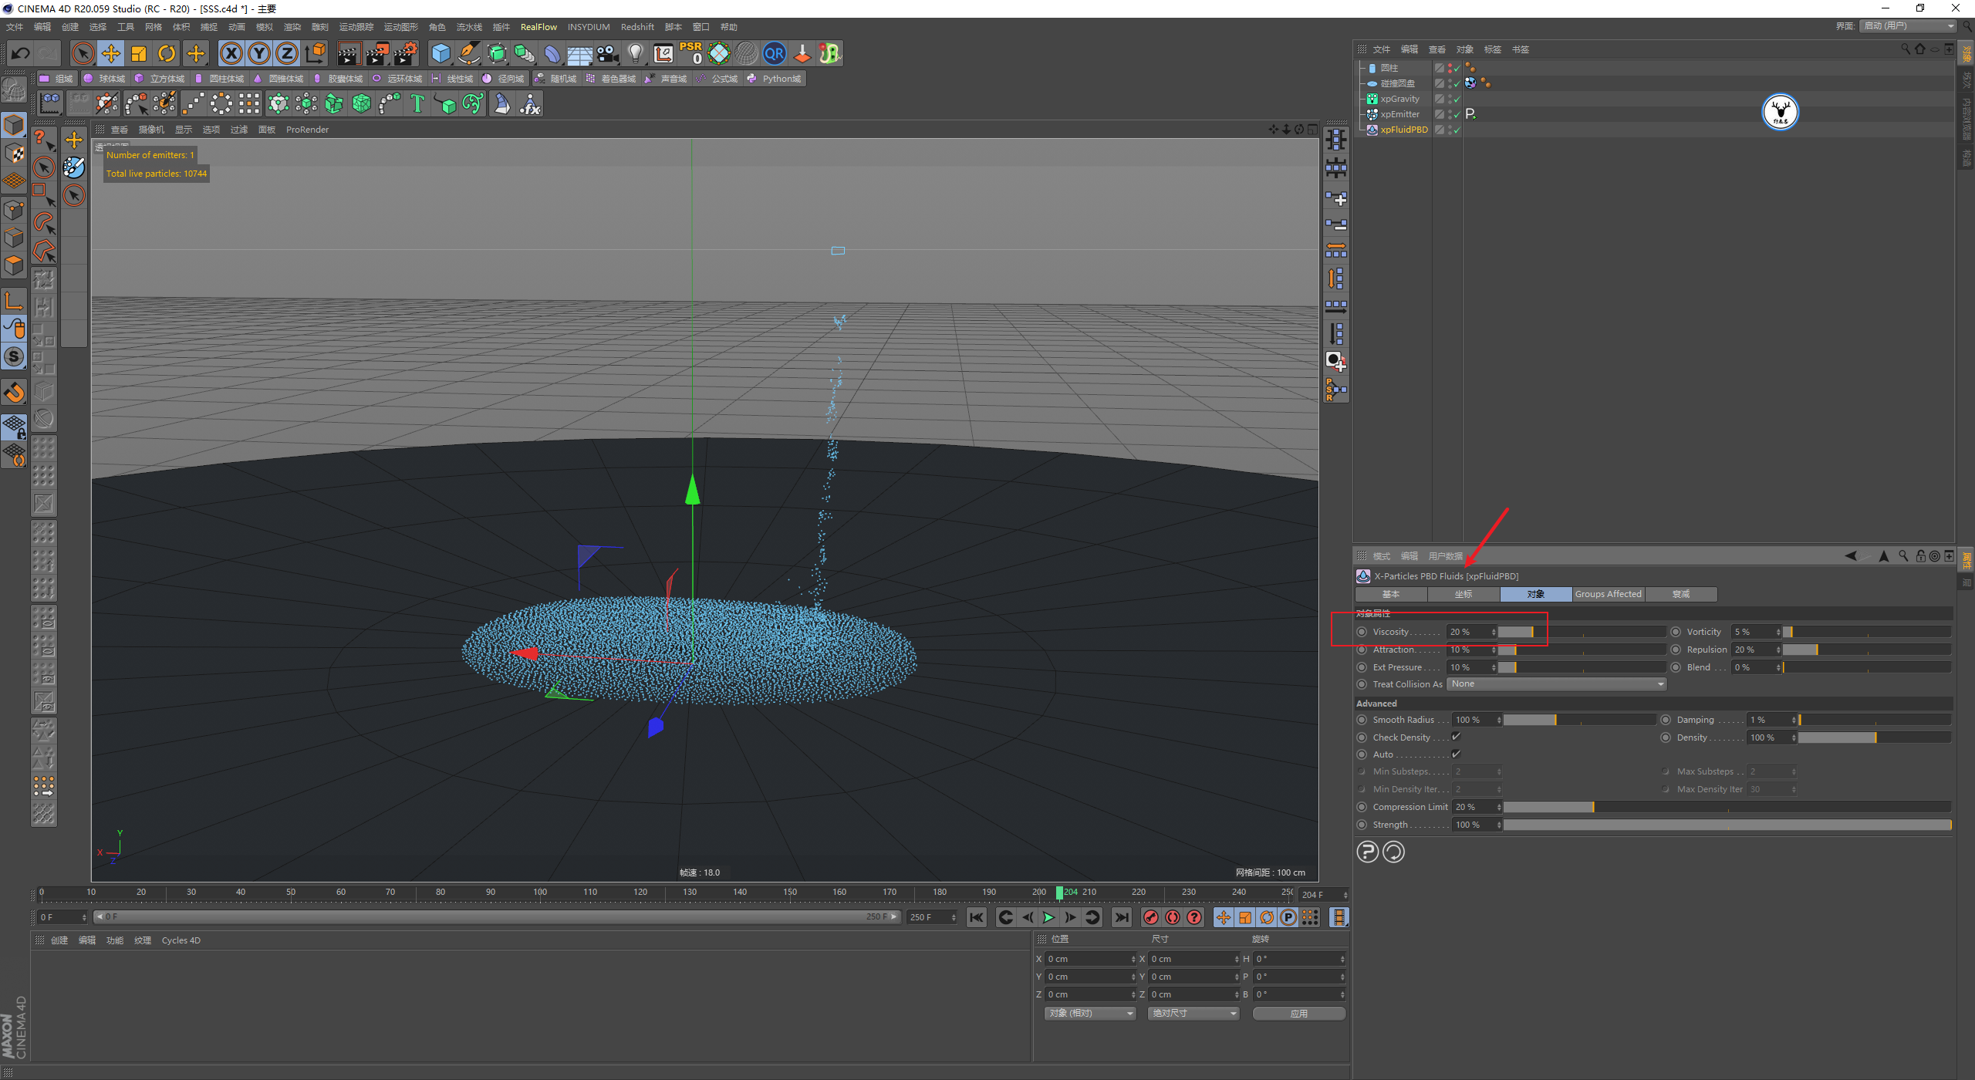Toggle xpGravity enabled checkmark in Object Manager
This screenshot has height=1080, width=1975.
tap(1457, 99)
